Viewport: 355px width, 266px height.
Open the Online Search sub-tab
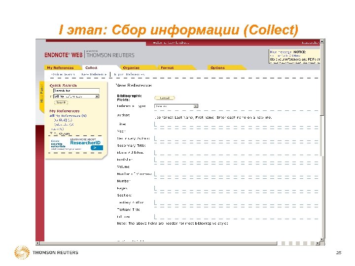[x=63, y=74]
